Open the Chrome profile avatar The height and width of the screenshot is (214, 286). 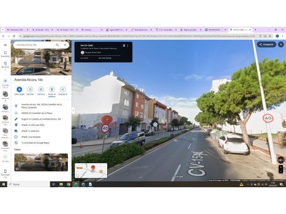coord(277,36)
